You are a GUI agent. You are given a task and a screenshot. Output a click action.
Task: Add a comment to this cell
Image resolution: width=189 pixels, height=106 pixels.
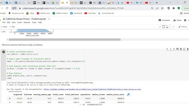[x=177, y=49]
